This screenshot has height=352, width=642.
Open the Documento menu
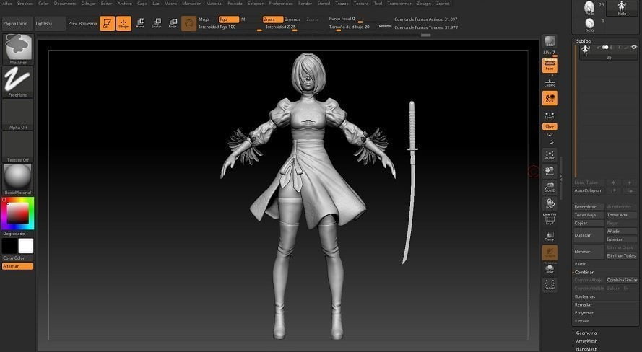click(x=65, y=4)
